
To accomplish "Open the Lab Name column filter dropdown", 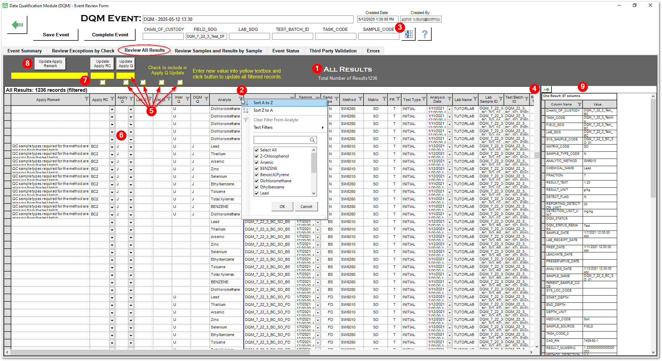I will pos(474,99).
